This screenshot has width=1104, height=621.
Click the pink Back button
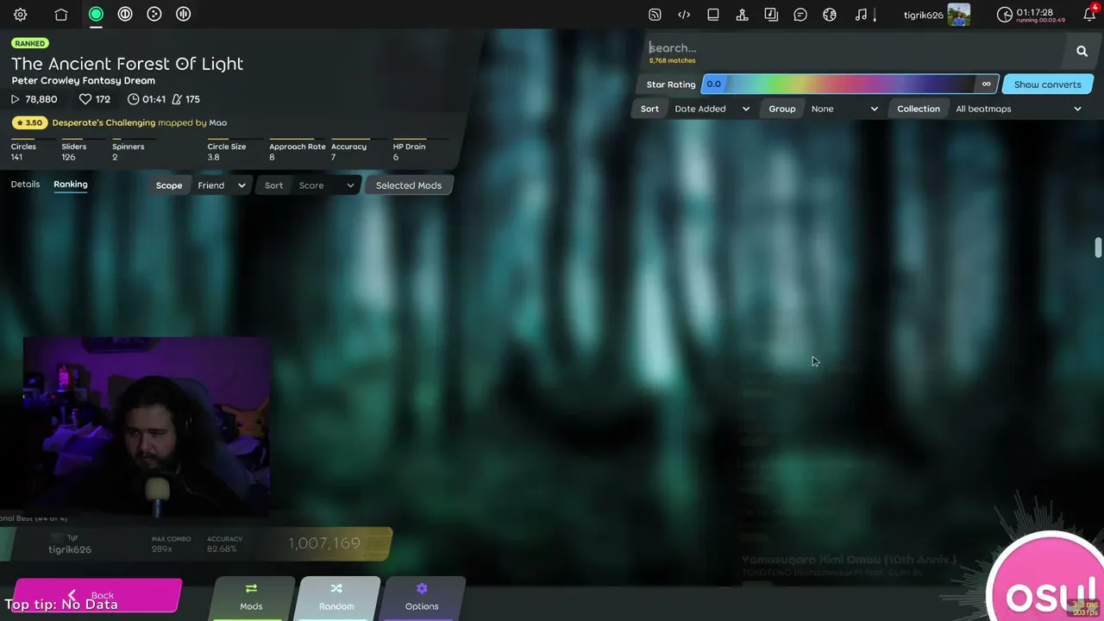pos(97,595)
